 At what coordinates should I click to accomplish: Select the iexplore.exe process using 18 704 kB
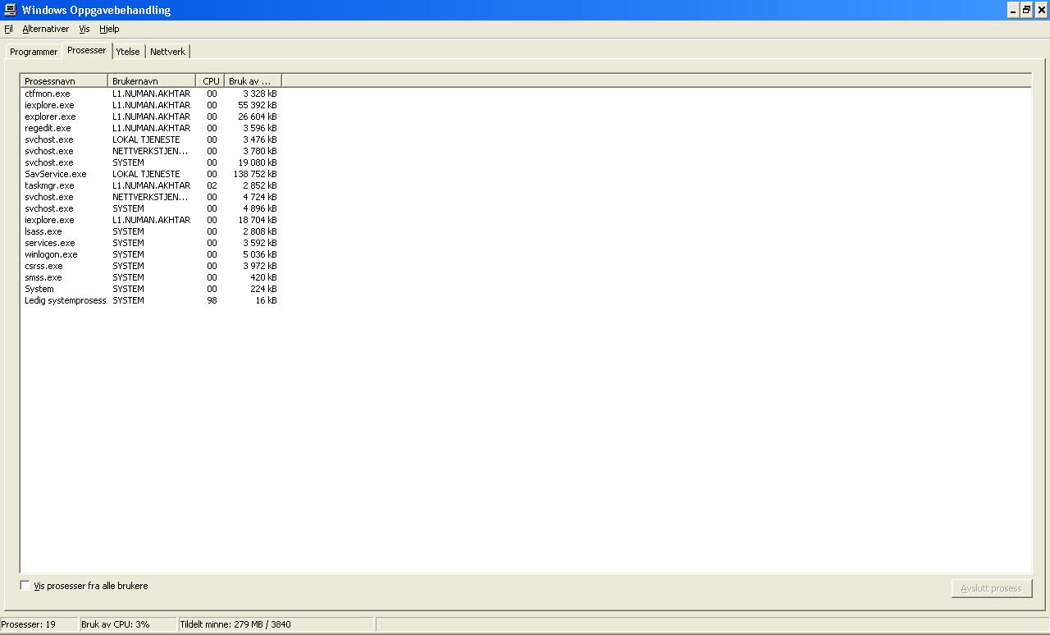click(151, 220)
